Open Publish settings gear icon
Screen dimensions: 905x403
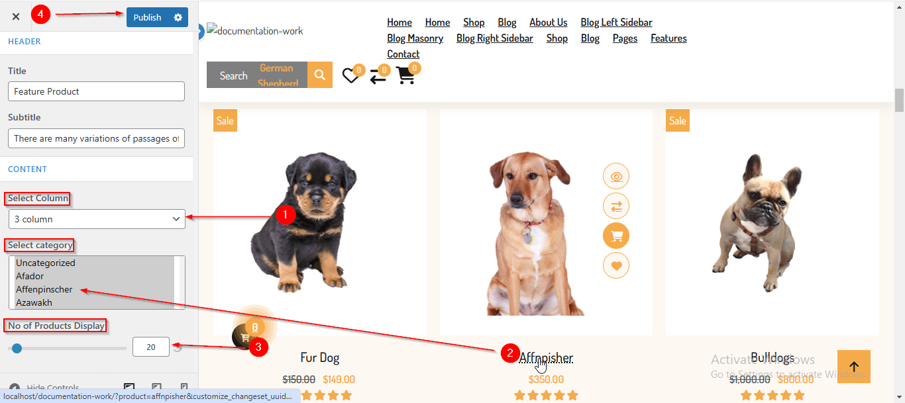click(178, 17)
